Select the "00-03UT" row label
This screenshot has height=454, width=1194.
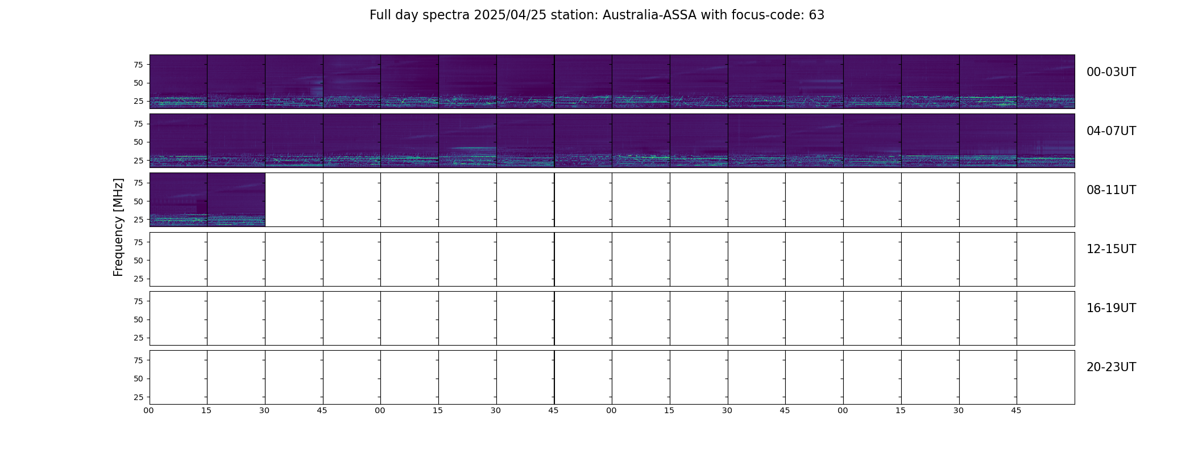[x=1111, y=72]
